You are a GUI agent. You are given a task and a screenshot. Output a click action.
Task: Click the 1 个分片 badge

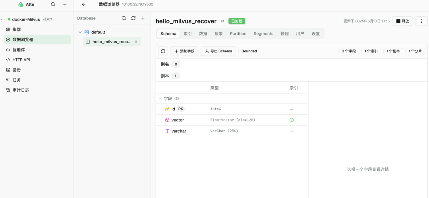(415, 51)
